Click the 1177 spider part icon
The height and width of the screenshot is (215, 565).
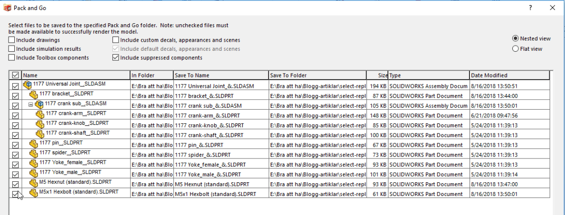click(x=34, y=153)
